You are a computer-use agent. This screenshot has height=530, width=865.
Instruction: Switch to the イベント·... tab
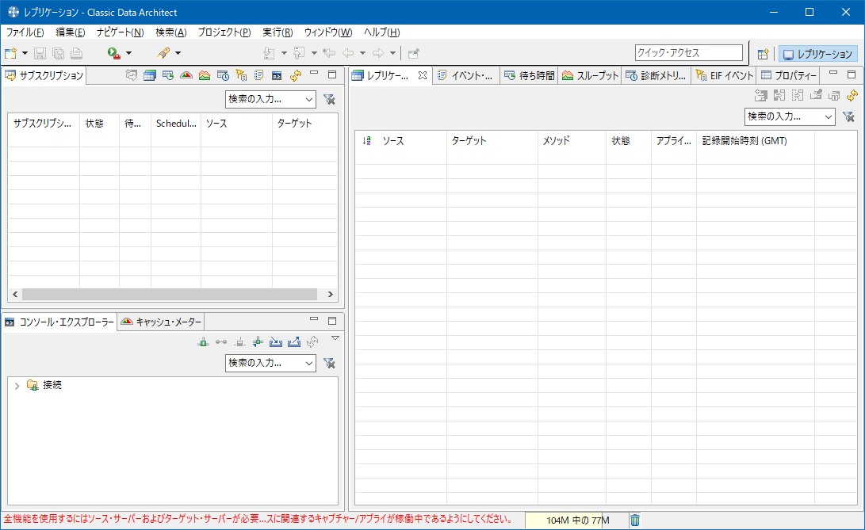point(465,75)
